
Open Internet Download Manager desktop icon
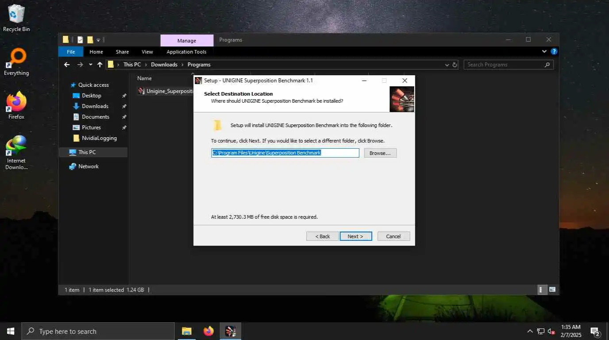16,153
